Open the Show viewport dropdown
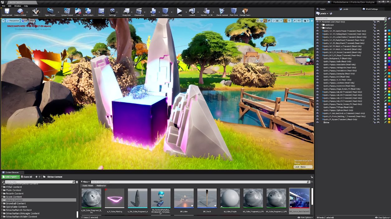The height and width of the screenshot is (219, 391). point(32,21)
